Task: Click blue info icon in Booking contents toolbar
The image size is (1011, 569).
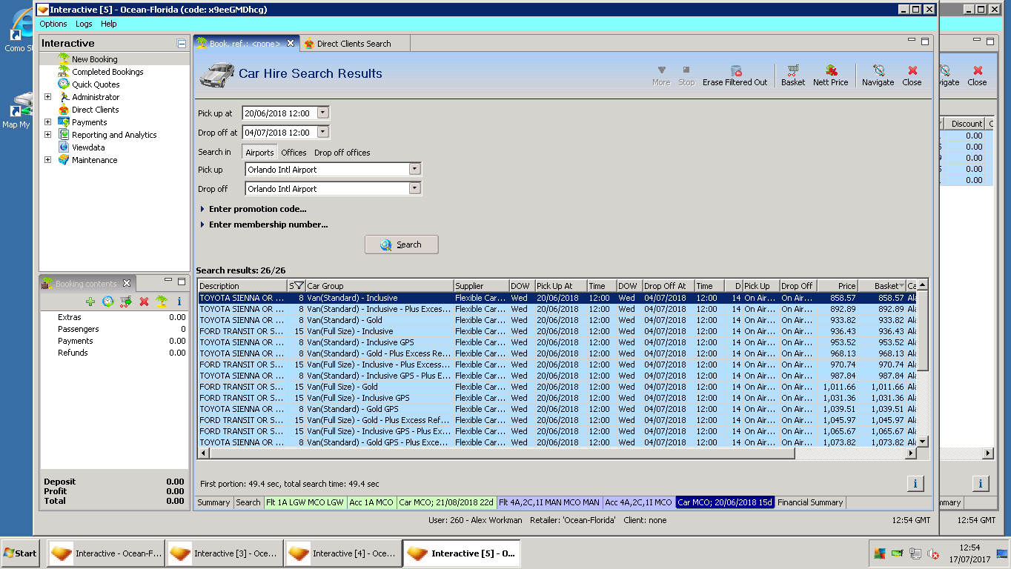Action: pyautogui.click(x=179, y=302)
